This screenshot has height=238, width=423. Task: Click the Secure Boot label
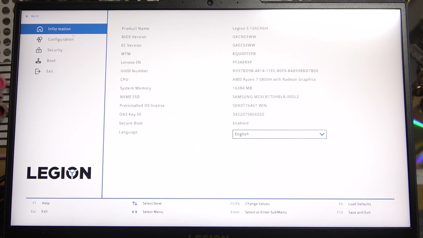click(x=131, y=123)
